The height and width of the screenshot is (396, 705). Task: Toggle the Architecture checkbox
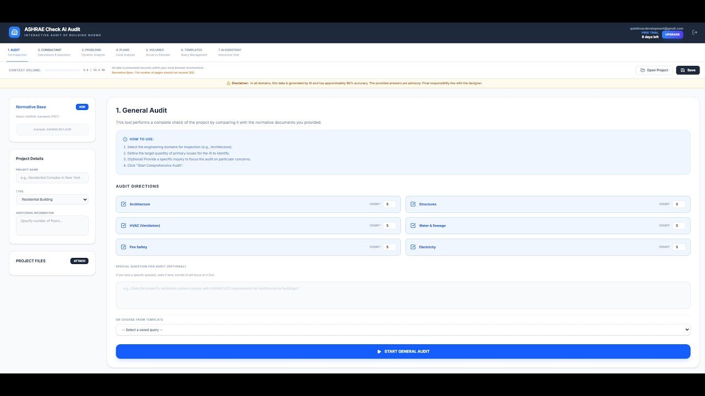[123, 204]
